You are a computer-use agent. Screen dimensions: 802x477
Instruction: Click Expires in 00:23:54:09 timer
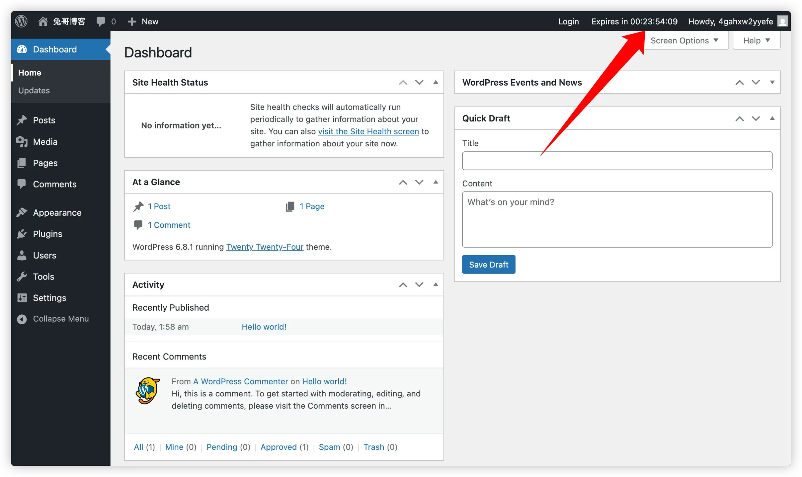point(634,22)
